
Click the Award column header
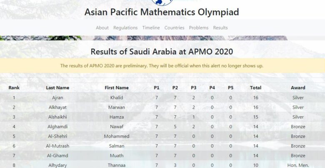point(298,88)
